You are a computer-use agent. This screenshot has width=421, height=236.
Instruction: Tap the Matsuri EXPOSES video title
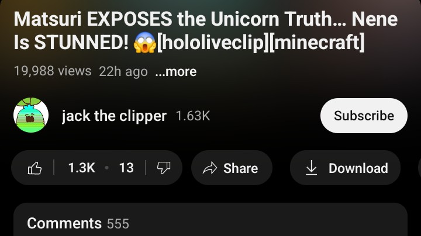tap(206, 30)
